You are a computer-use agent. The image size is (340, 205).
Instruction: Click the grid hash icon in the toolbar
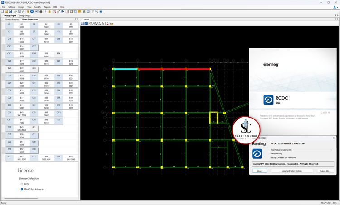[x=41, y=11]
